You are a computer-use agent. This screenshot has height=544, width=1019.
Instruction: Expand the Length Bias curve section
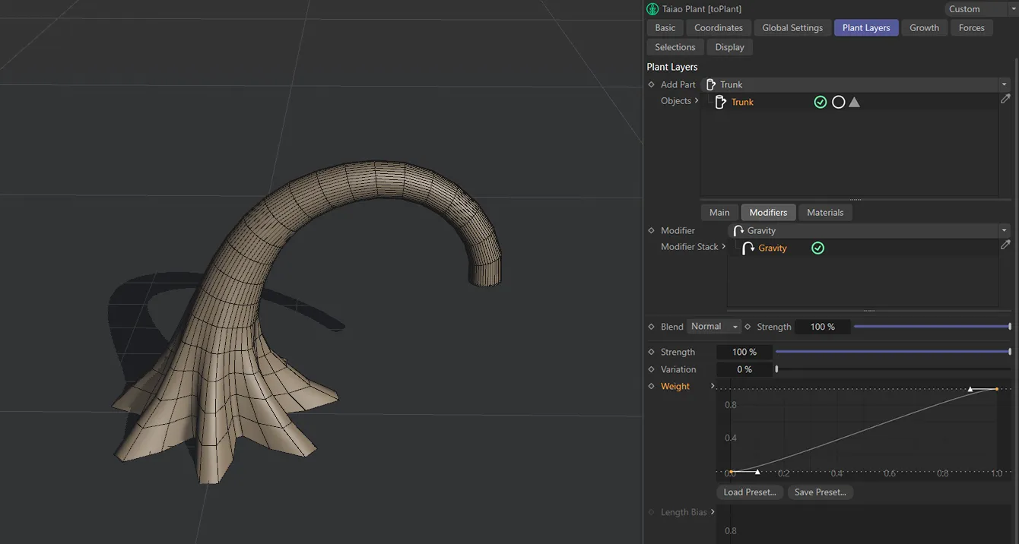(713, 511)
